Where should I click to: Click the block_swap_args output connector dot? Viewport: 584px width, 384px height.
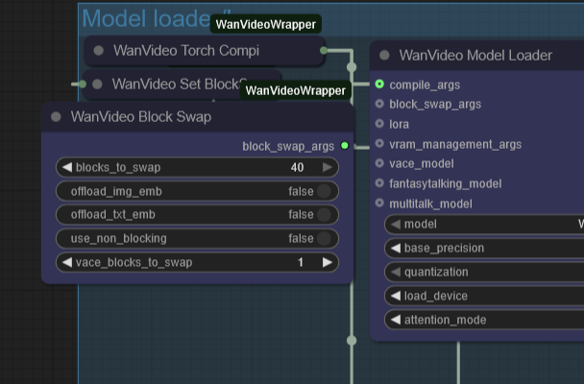[345, 146]
